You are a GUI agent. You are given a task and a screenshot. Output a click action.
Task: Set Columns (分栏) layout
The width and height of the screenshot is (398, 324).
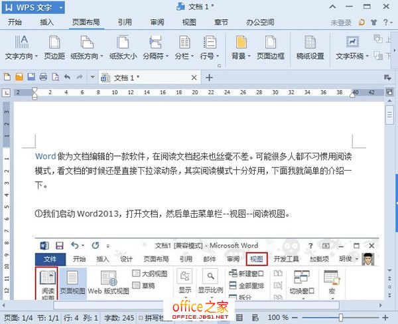click(184, 48)
